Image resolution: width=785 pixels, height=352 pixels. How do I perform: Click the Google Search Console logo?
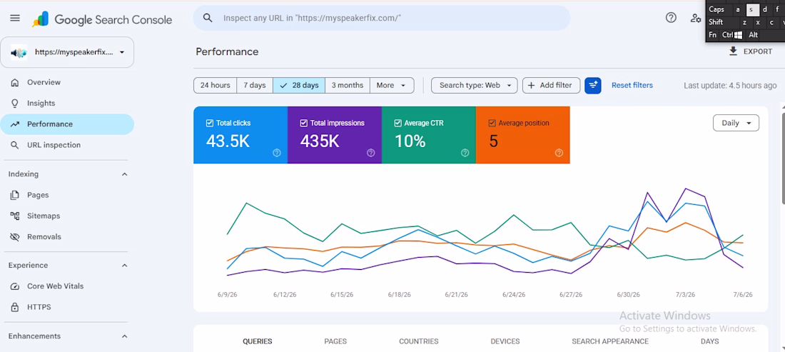pyautogui.click(x=102, y=19)
